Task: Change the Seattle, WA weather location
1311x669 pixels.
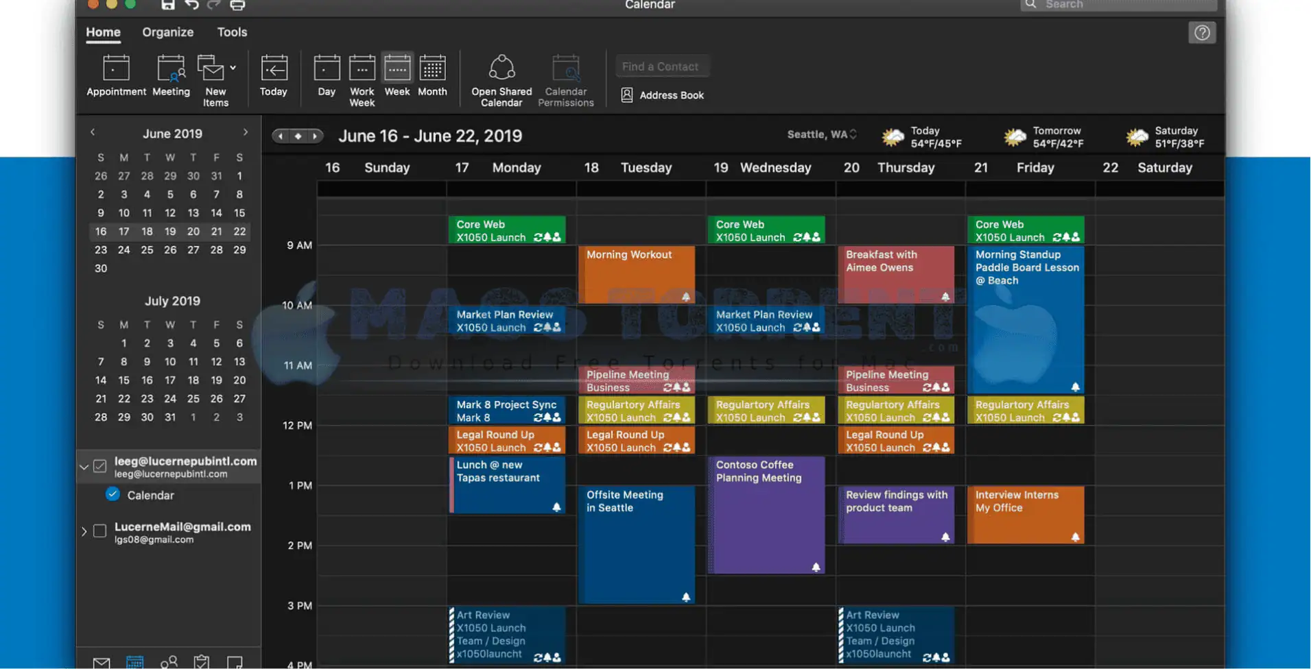Action: (822, 134)
